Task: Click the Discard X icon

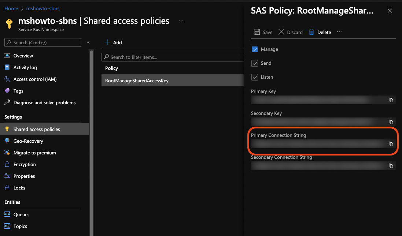Action: coord(281,32)
